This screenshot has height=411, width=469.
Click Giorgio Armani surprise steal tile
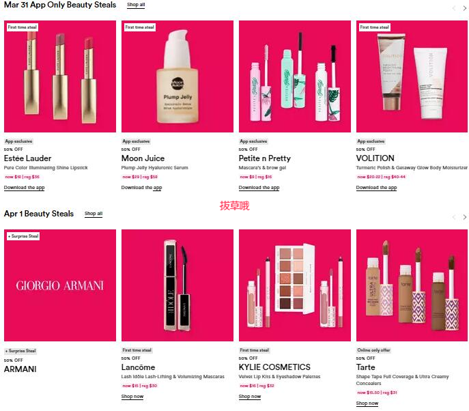point(60,285)
